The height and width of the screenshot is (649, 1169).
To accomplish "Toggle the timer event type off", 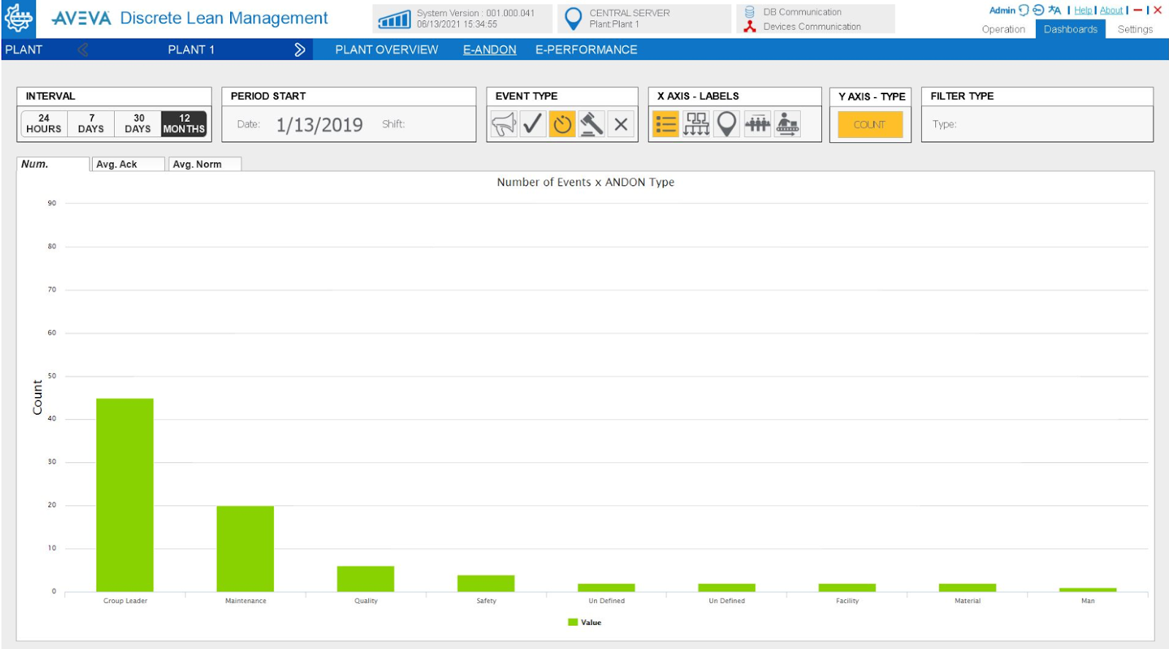I will click(x=562, y=124).
